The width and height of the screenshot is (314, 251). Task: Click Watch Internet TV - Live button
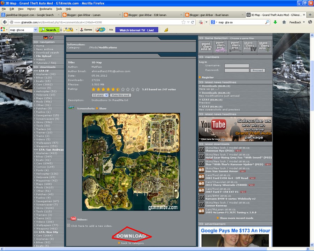point(137,30)
